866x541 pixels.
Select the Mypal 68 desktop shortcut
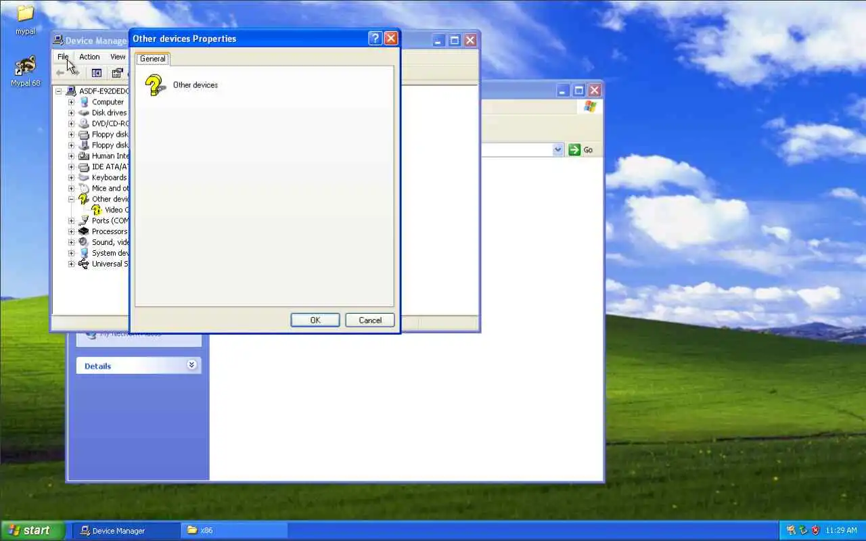(x=25, y=71)
